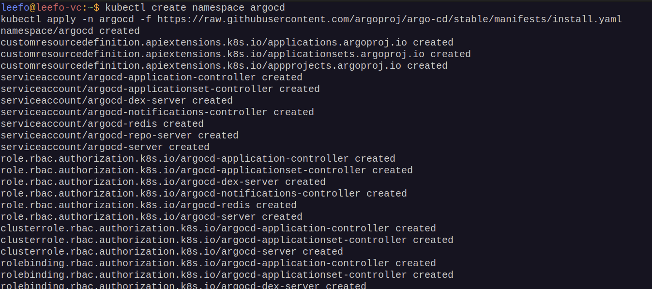Screen dimensions: 652x289
Task: Click the serviceaccount/argocd-redis line
Action: click(x=102, y=124)
